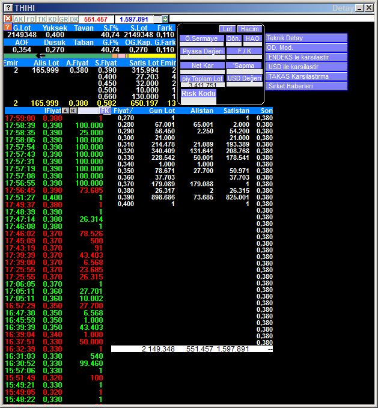Click the piy.Toplam Lot button
This screenshot has width=378, height=408.
click(203, 78)
